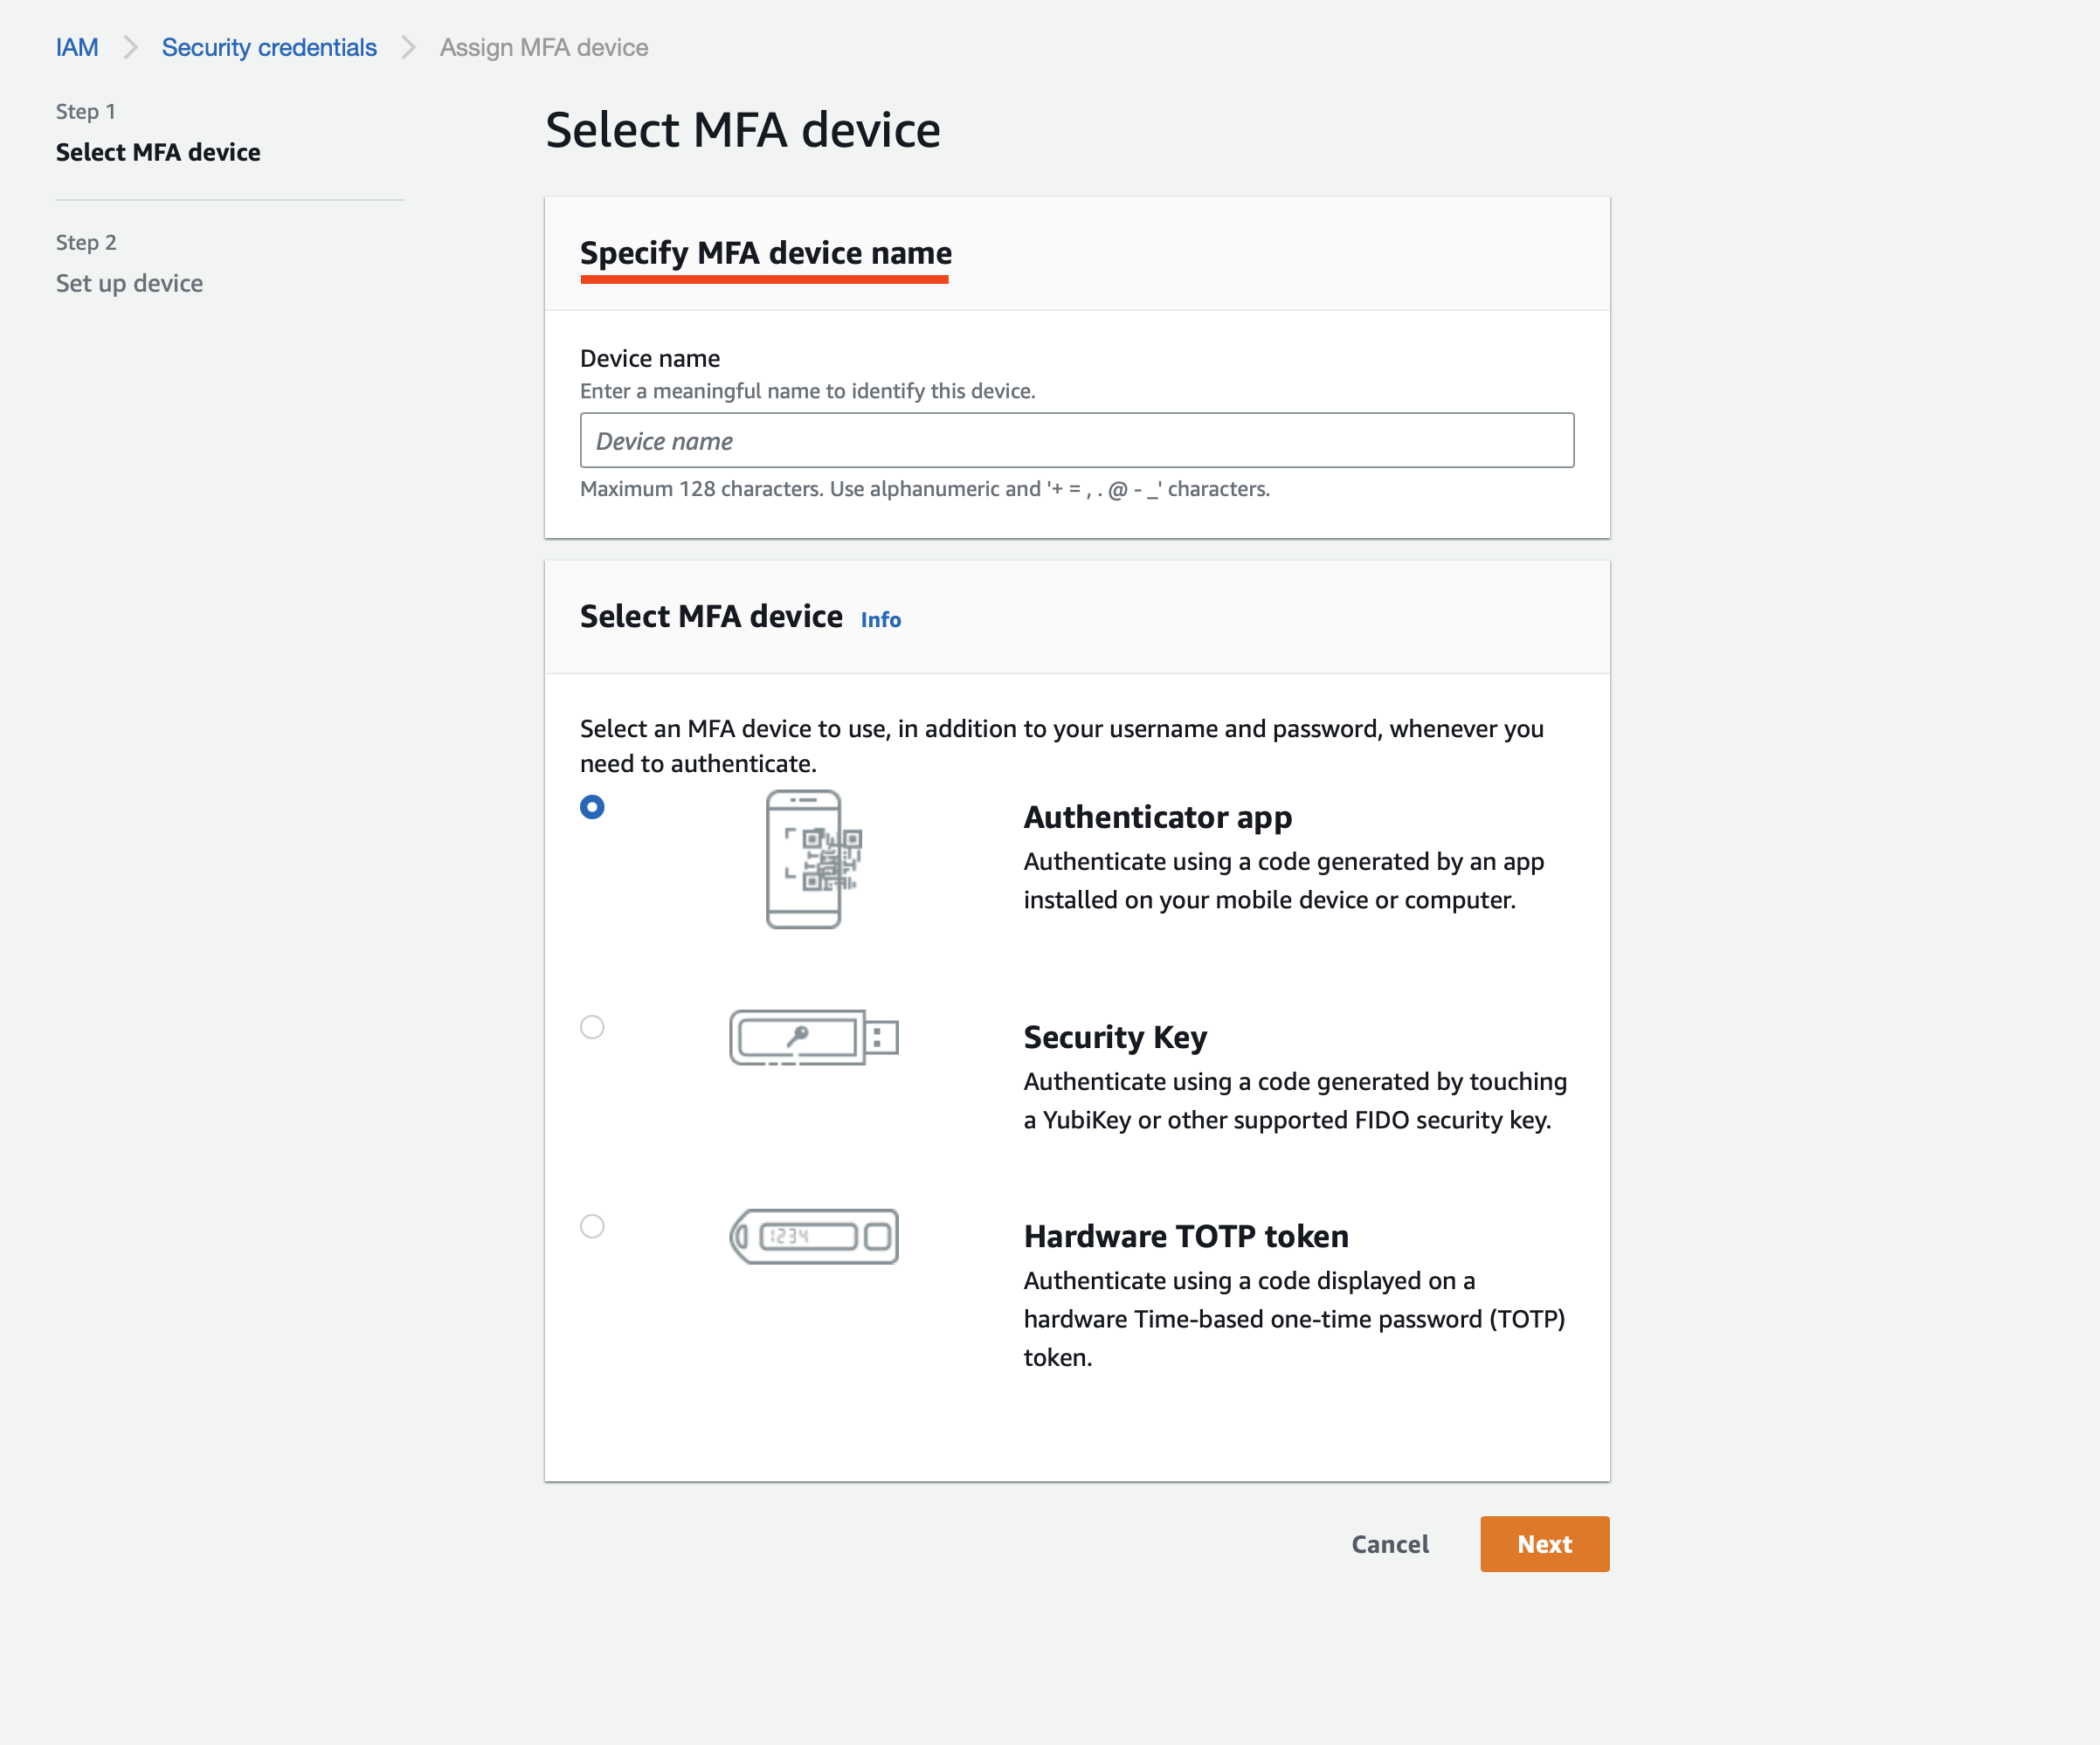Image resolution: width=2100 pixels, height=1745 pixels.
Task: Click the Authenticator app title text
Action: [x=1157, y=817]
